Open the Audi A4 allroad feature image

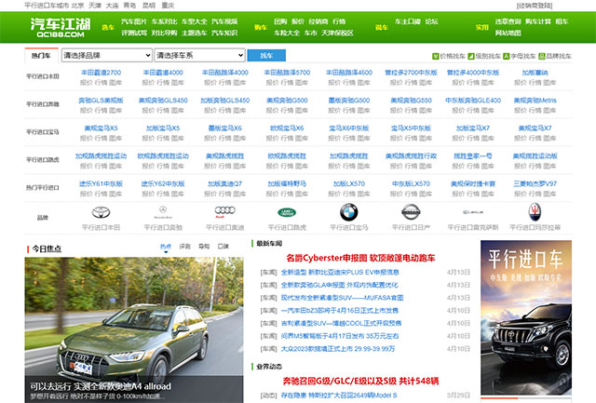(136, 326)
